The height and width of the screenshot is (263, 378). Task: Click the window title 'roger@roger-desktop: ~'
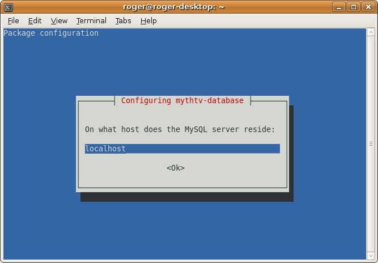[173, 7]
